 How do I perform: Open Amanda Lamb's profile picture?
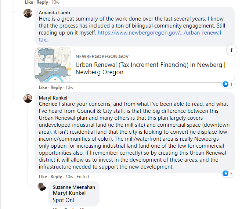(28, 13)
